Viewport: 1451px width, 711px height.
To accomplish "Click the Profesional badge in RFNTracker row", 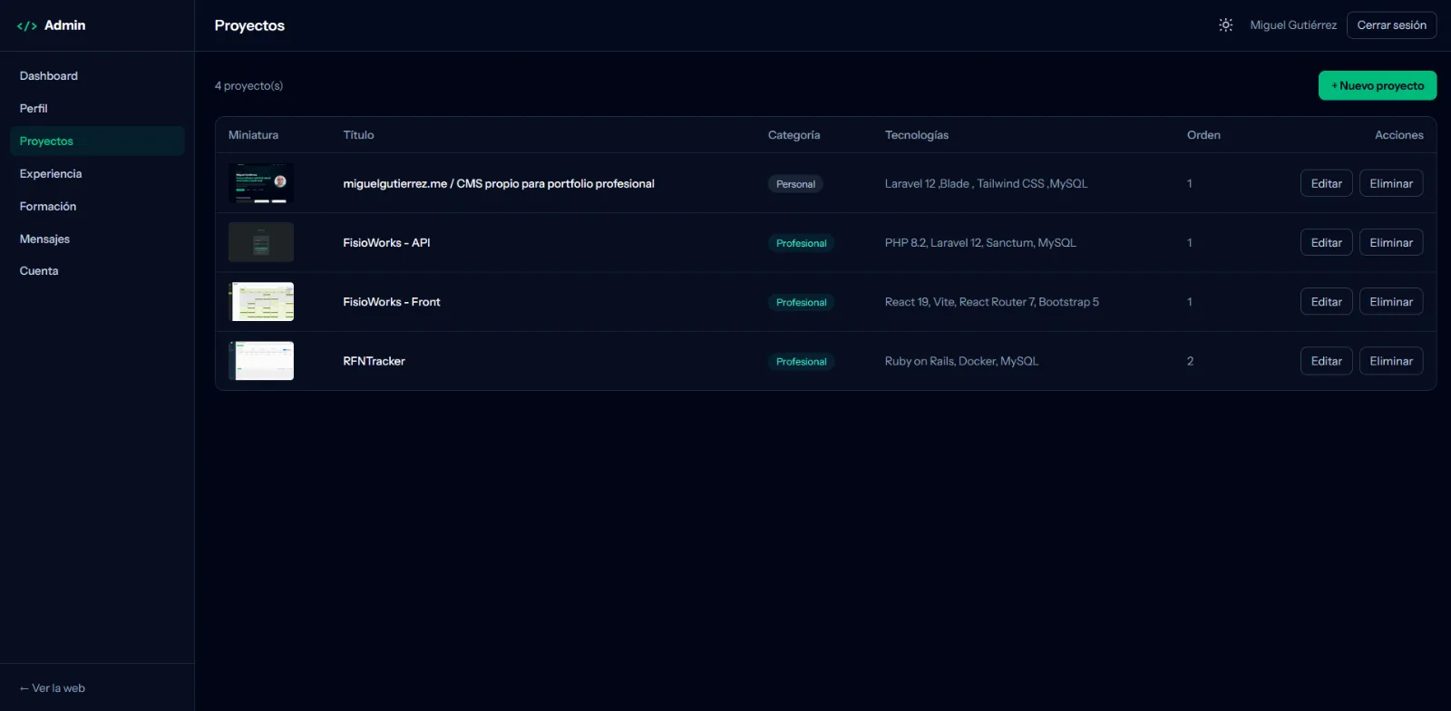I will click(x=801, y=362).
